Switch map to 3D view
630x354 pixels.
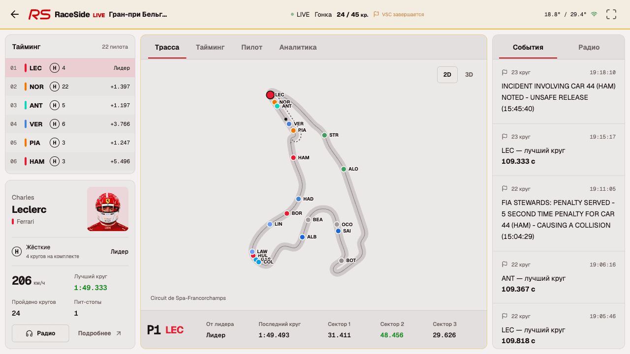pos(469,75)
